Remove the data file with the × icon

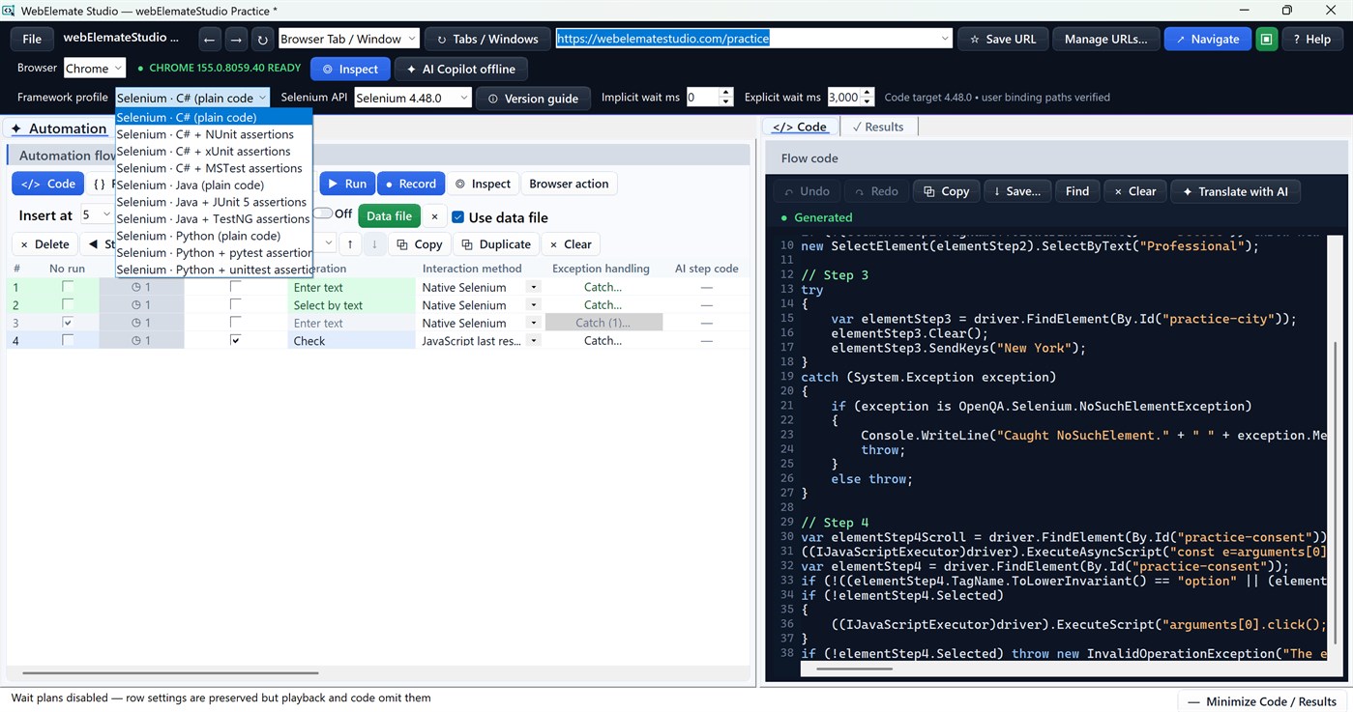pos(434,216)
